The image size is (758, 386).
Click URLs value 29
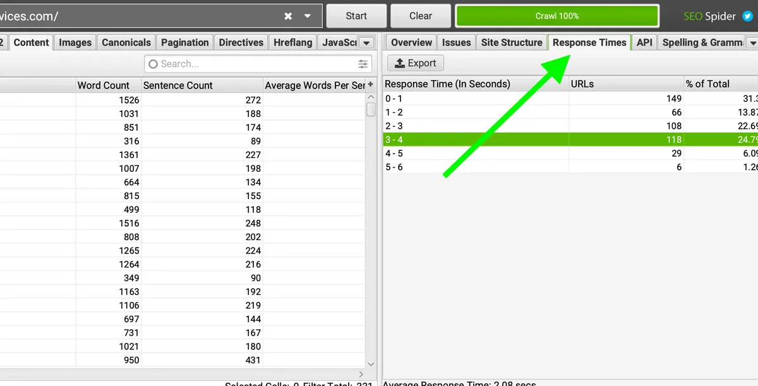(x=677, y=154)
